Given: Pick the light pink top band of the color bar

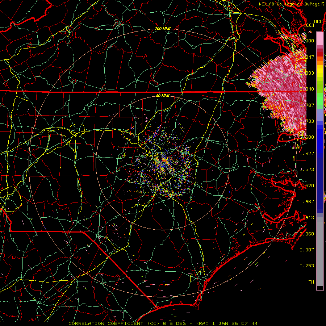Looking at the screenshot, I should coord(320,38).
